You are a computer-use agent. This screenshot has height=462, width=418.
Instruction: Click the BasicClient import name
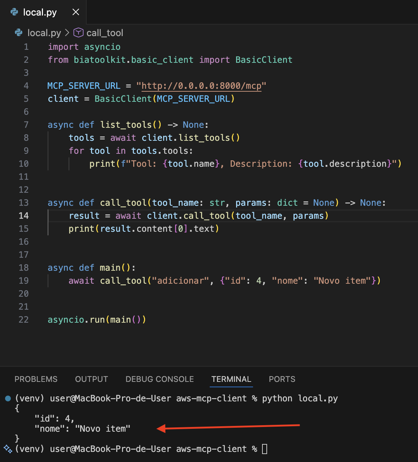tap(264, 60)
